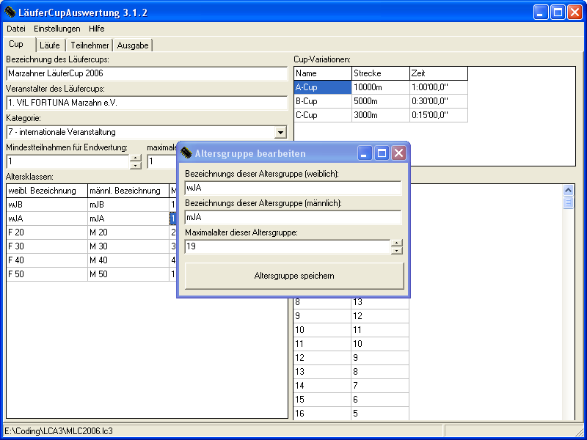
Task: Click the männl. Bezeichnung column header
Action: click(x=128, y=191)
